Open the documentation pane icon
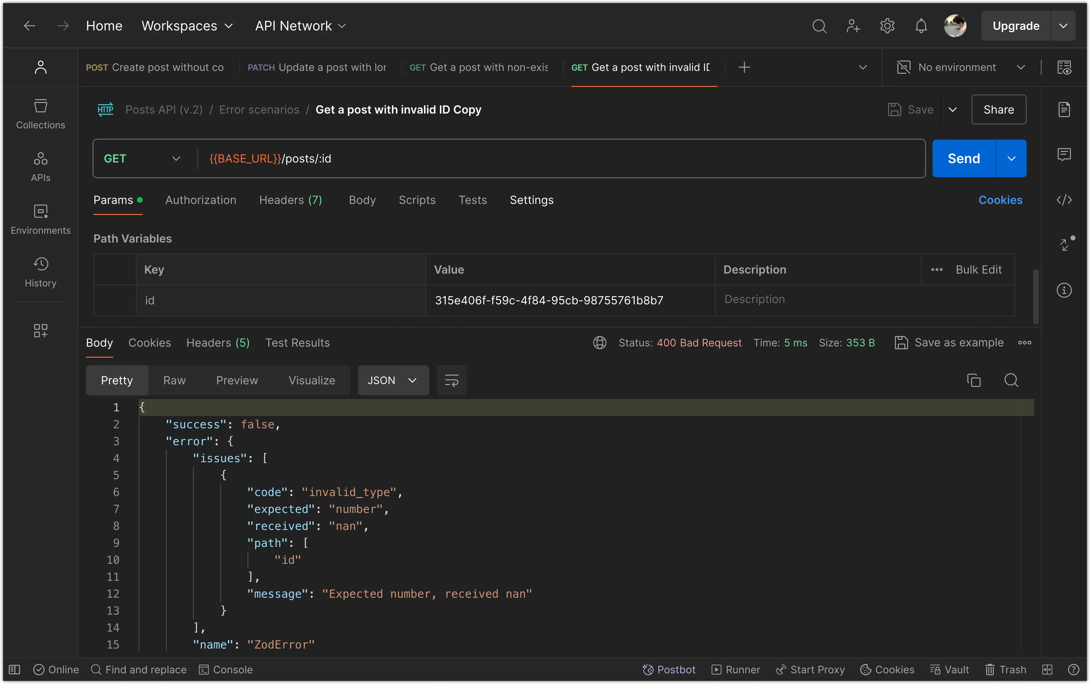 pos(1064,109)
